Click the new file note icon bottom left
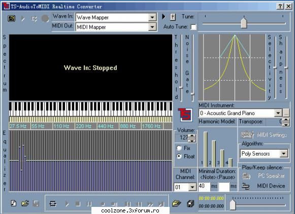This screenshot has height=214, width=295. click(x=14, y=203)
